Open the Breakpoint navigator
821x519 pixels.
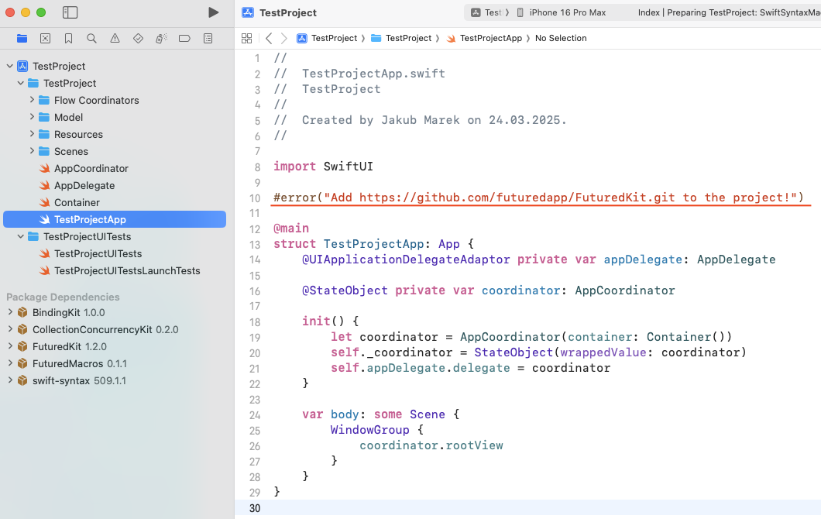pos(184,38)
